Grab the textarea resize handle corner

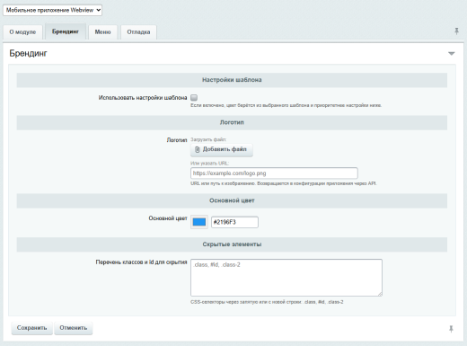(380, 294)
